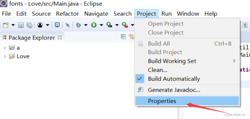Image resolution: width=250 pixels, height=119 pixels.
Task: Open the Refactor menu
Action: tap(67, 14)
